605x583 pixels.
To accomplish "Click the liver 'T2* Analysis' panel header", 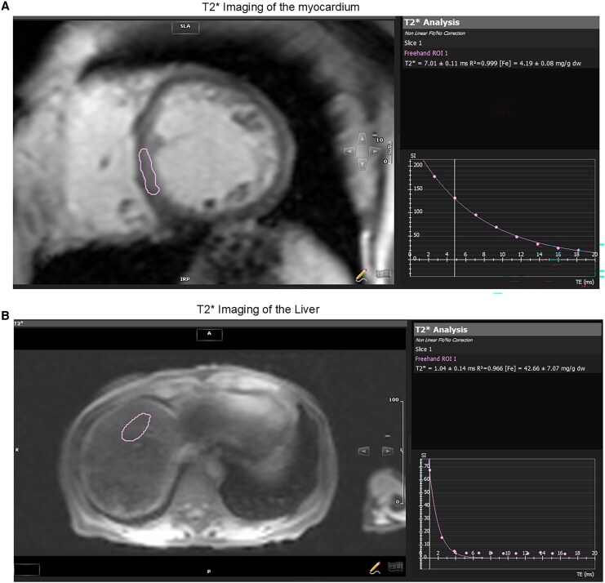I will [507, 330].
